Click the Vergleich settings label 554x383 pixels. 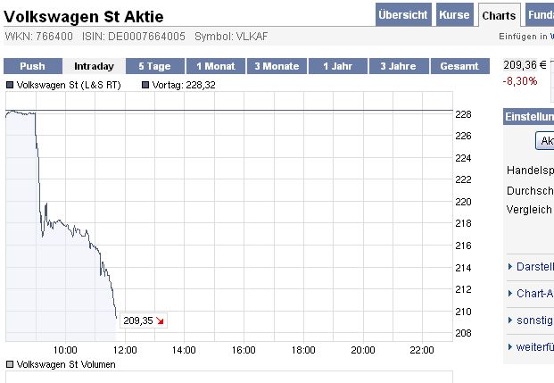click(529, 210)
